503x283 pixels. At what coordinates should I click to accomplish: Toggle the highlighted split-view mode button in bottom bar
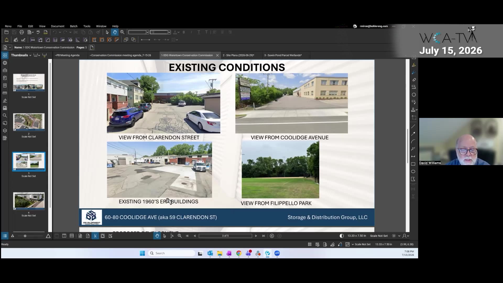coord(95,236)
